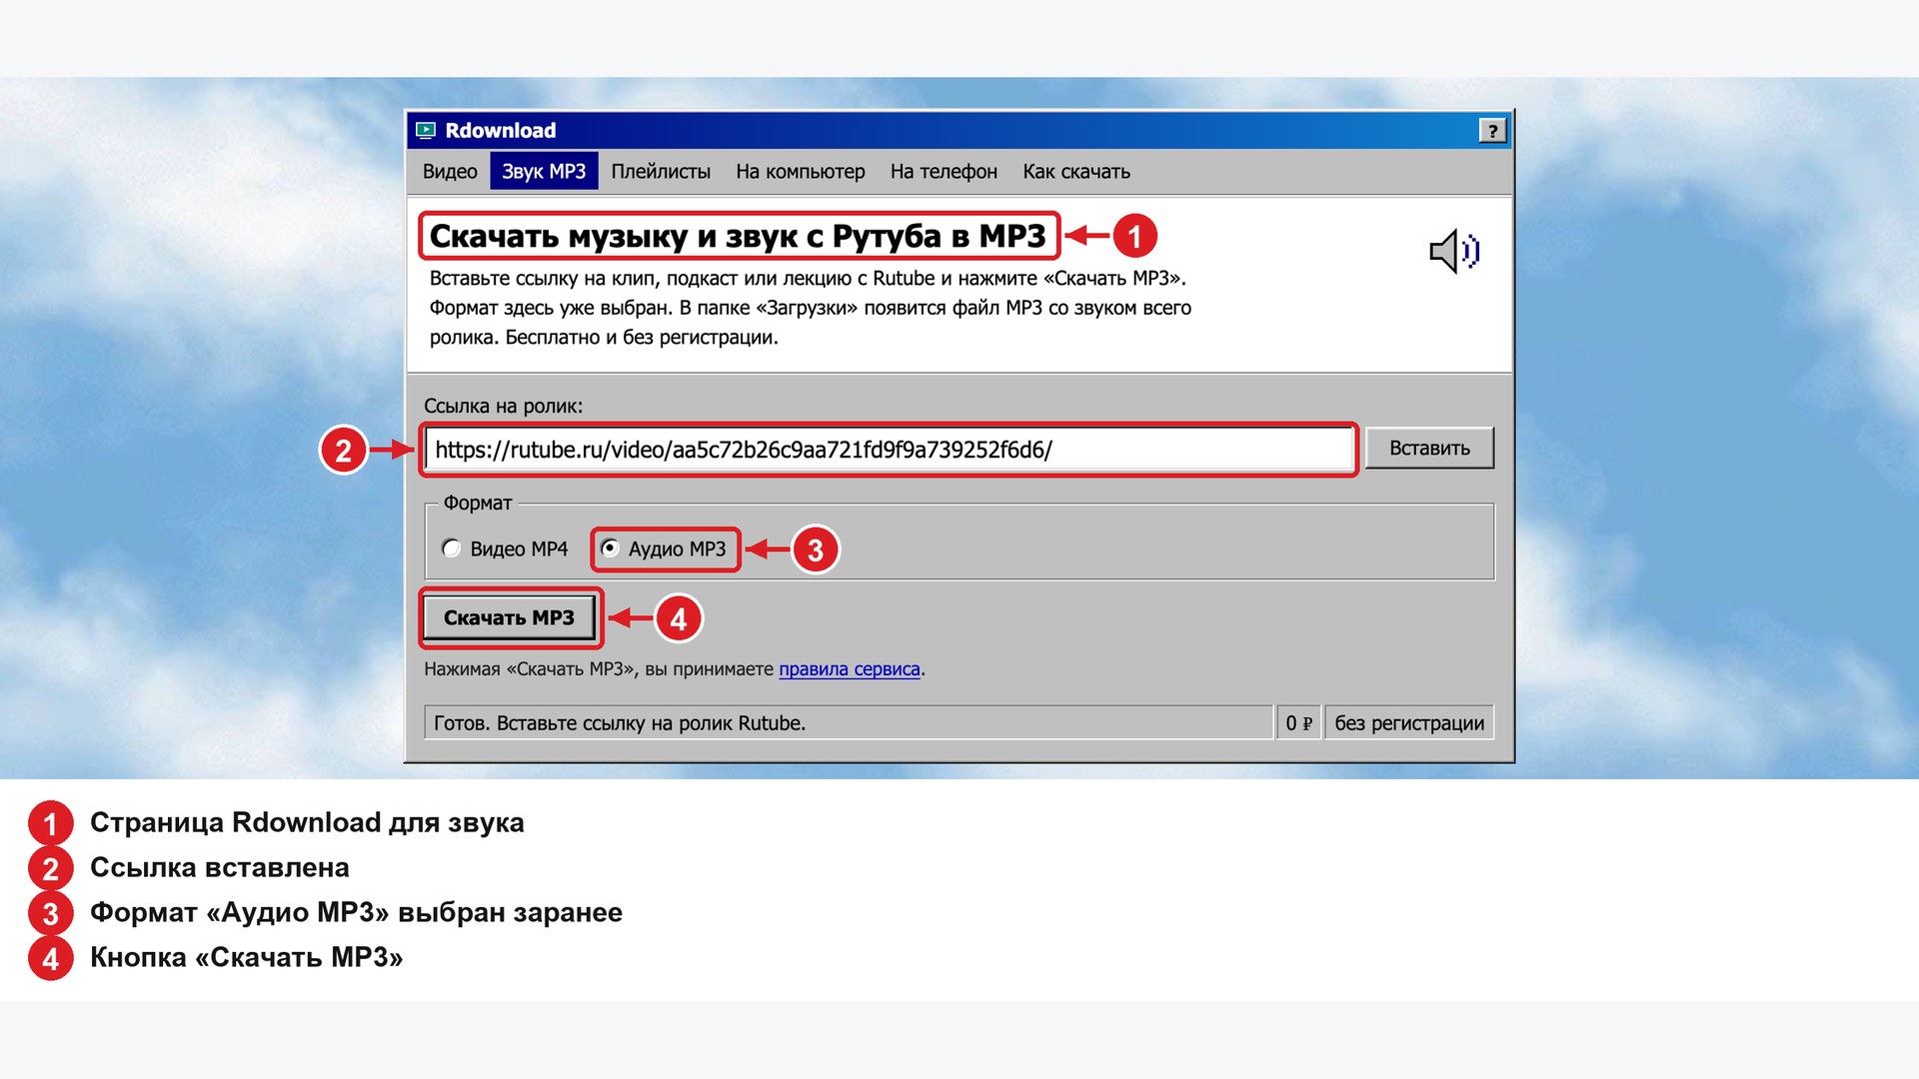The image size is (1919, 1079).
Task: Click the 0 ₽ status bar cell
Action: (1298, 723)
